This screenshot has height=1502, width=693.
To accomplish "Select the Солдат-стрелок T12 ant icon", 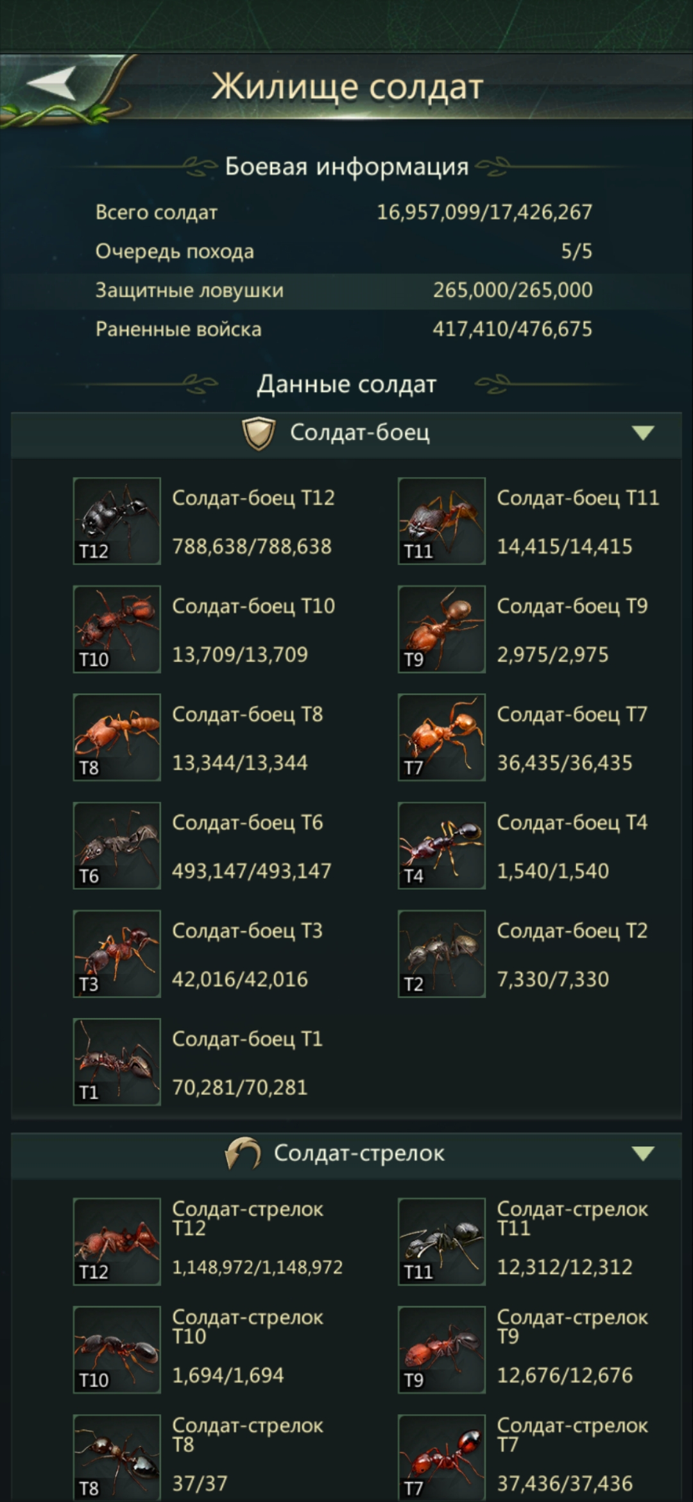I will 117,1241.
